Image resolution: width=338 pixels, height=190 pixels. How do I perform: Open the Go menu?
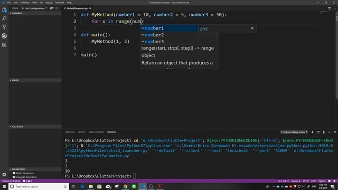(x=41, y=3)
